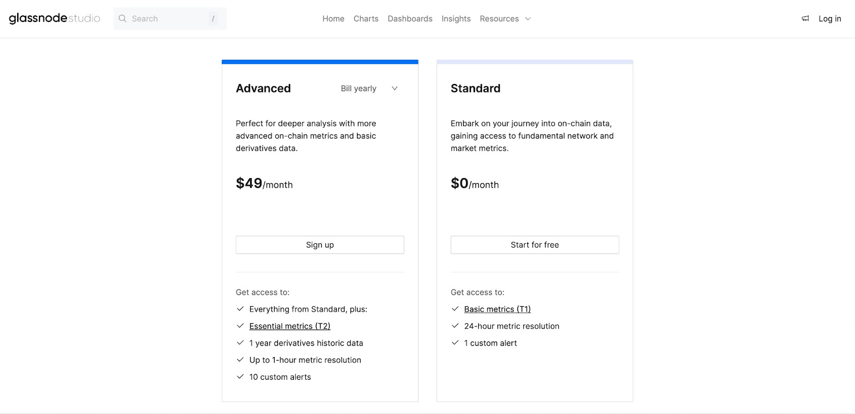This screenshot has height=414, width=855.
Task: Click "Get access to:" in Advanced card
Action: point(262,292)
